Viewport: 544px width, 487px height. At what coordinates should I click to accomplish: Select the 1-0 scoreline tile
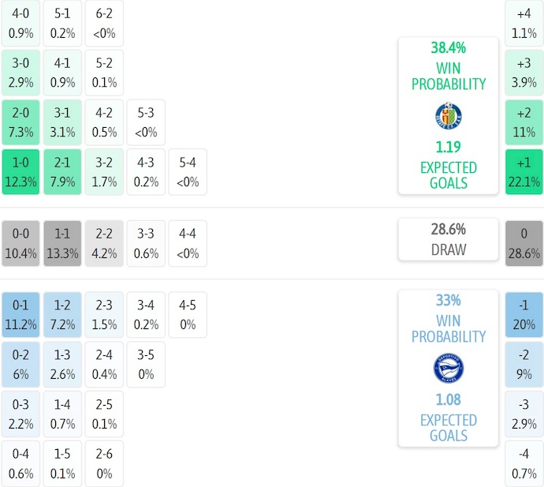(20, 172)
